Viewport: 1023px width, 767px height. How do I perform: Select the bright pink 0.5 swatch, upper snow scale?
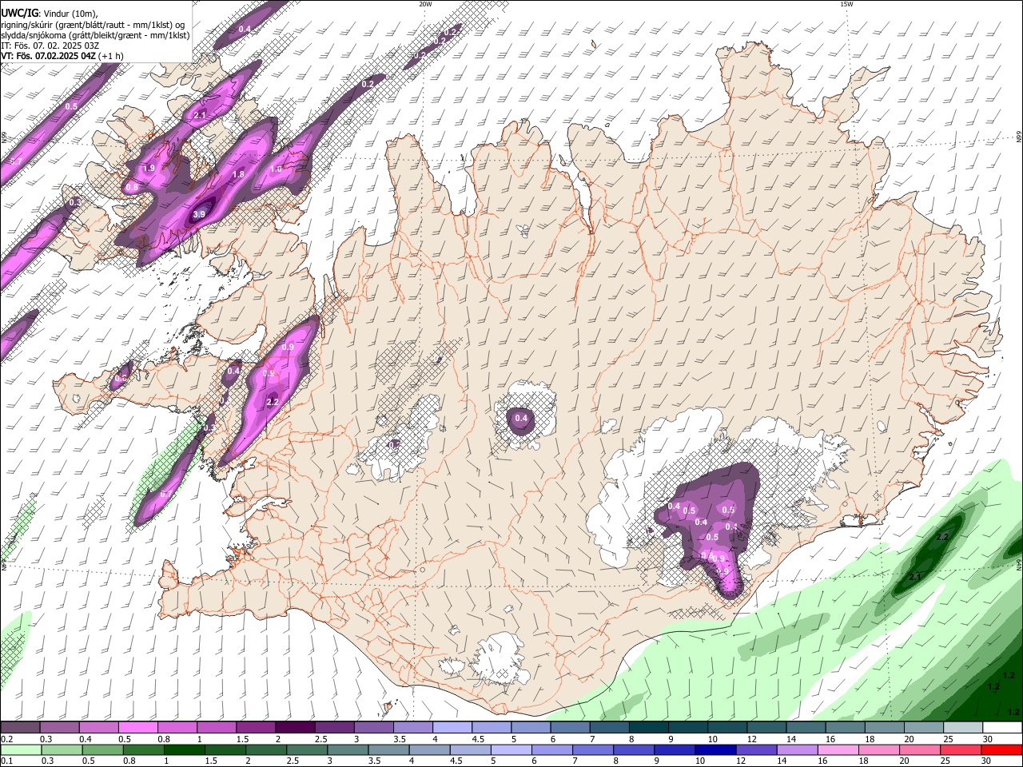tap(137, 728)
